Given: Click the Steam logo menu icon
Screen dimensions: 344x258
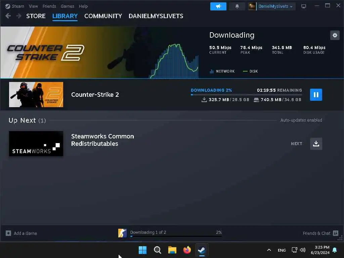Looking at the screenshot, I should (8, 6).
